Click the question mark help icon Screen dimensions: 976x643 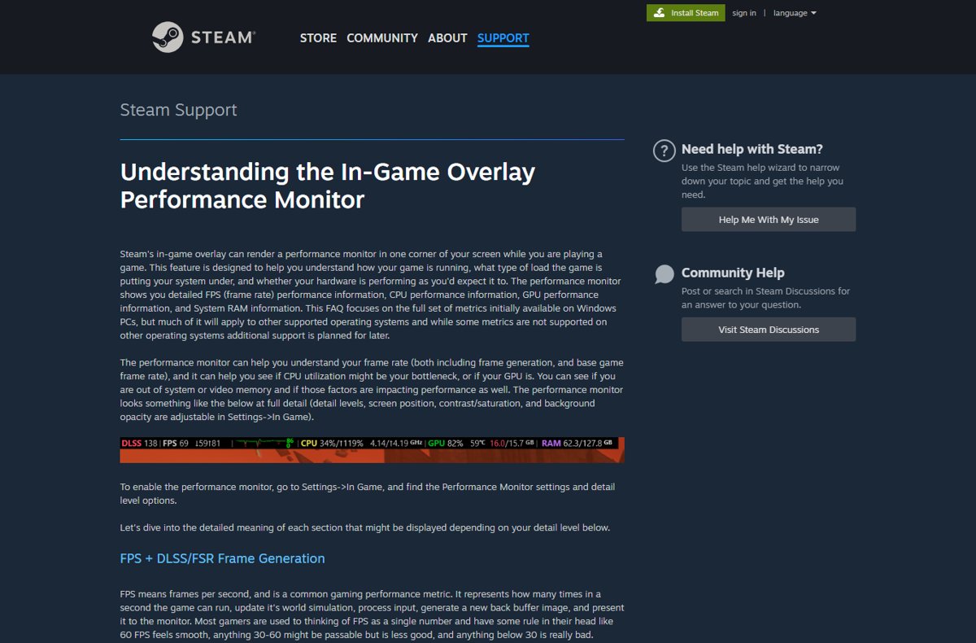(664, 151)
